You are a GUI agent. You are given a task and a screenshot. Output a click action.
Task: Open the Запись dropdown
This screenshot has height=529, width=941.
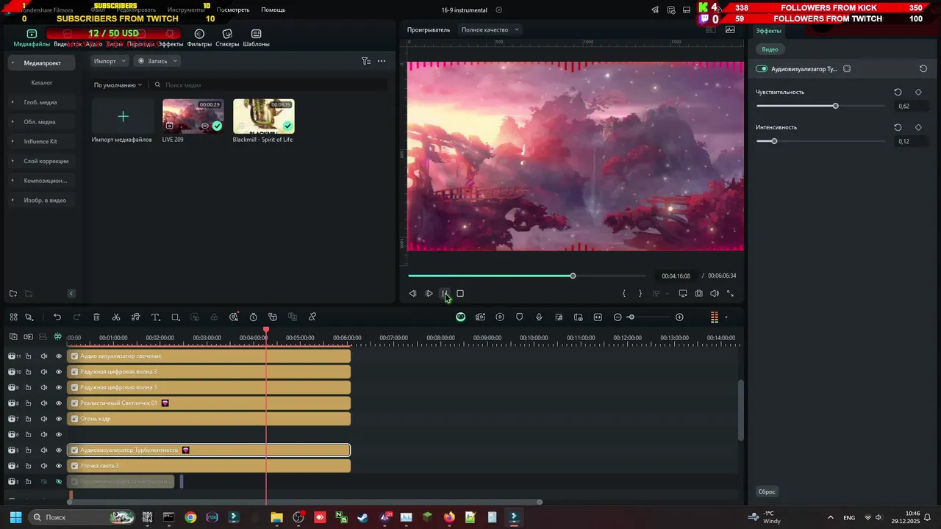pos(156,61)
